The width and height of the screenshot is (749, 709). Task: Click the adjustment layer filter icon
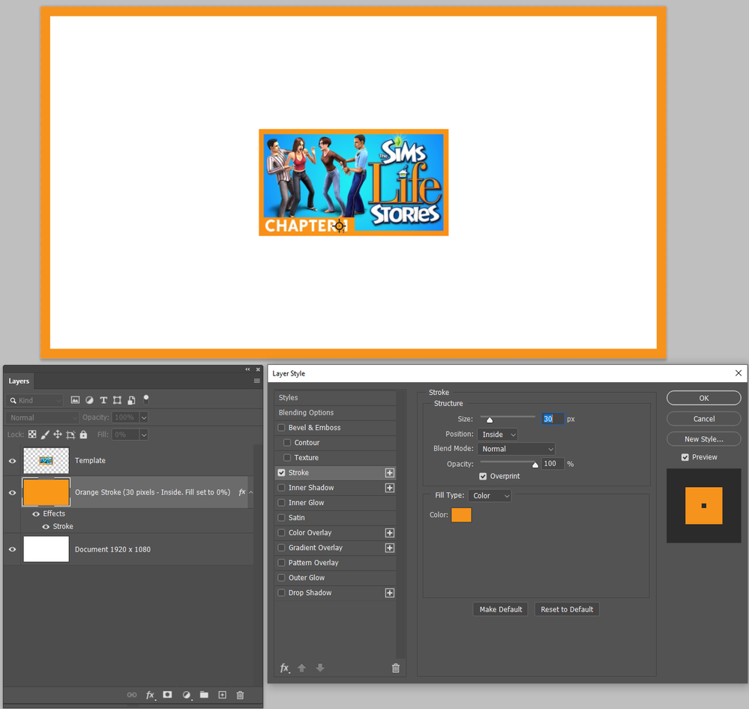tap(89, 400)
